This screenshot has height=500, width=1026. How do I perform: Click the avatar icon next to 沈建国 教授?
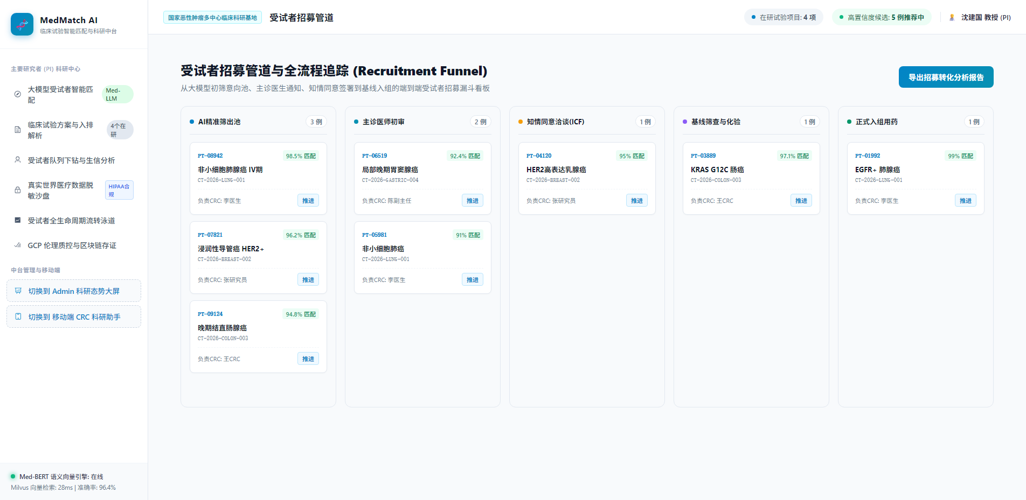pos(952,17)
